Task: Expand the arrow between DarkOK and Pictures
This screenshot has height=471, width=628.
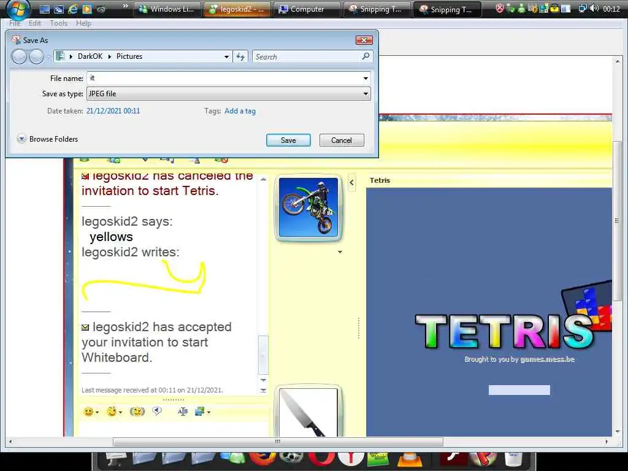Action: click(x=109, y=57)
